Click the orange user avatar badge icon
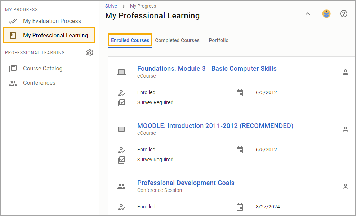Screen dimensions: 356x216 [x=326, y=14]
